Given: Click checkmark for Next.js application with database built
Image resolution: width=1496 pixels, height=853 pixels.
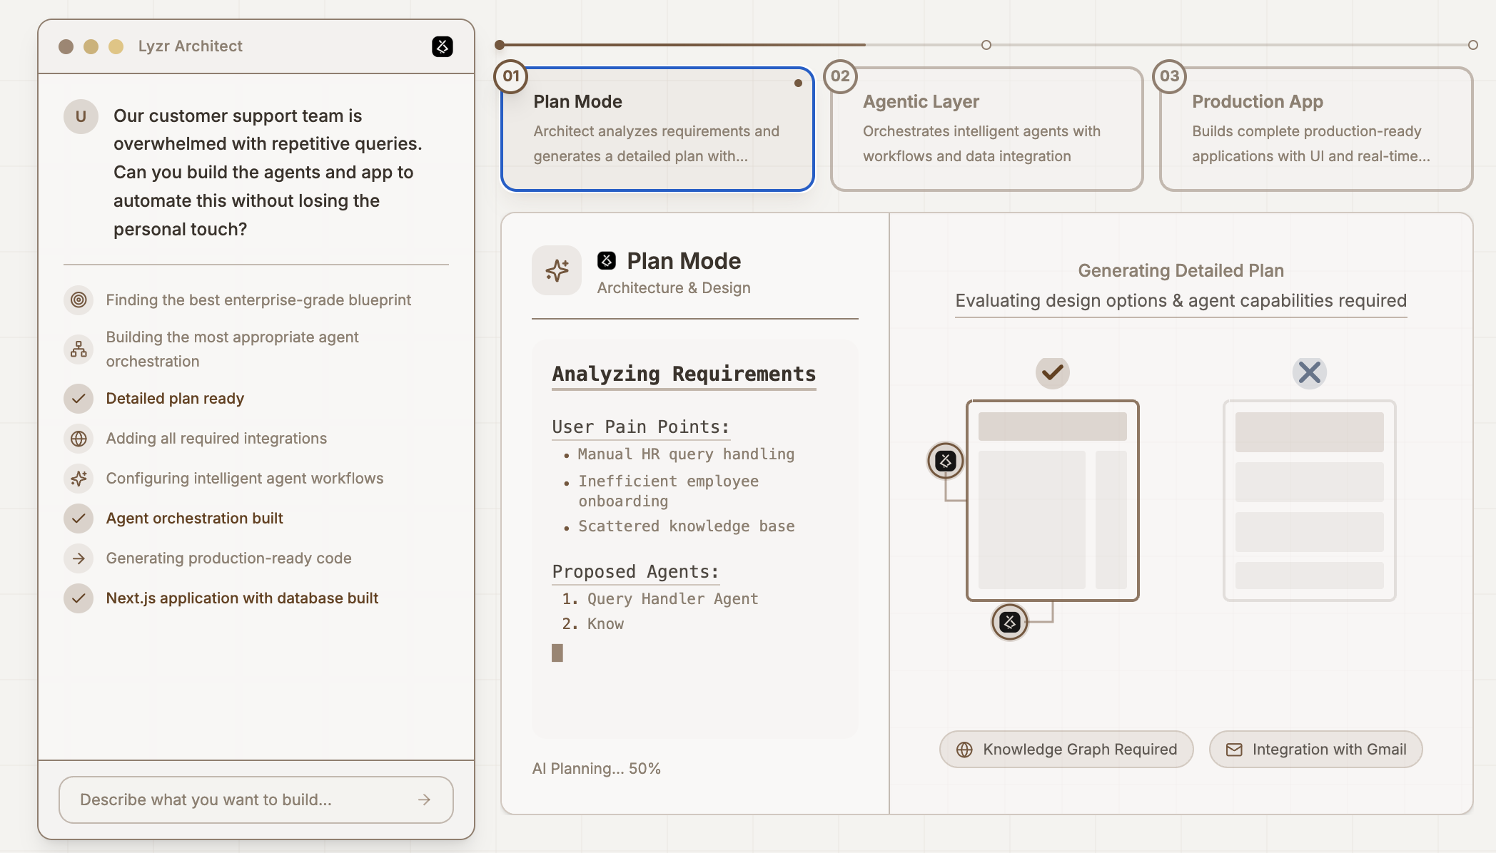Looking at the screenshot, I should [79, 598].
